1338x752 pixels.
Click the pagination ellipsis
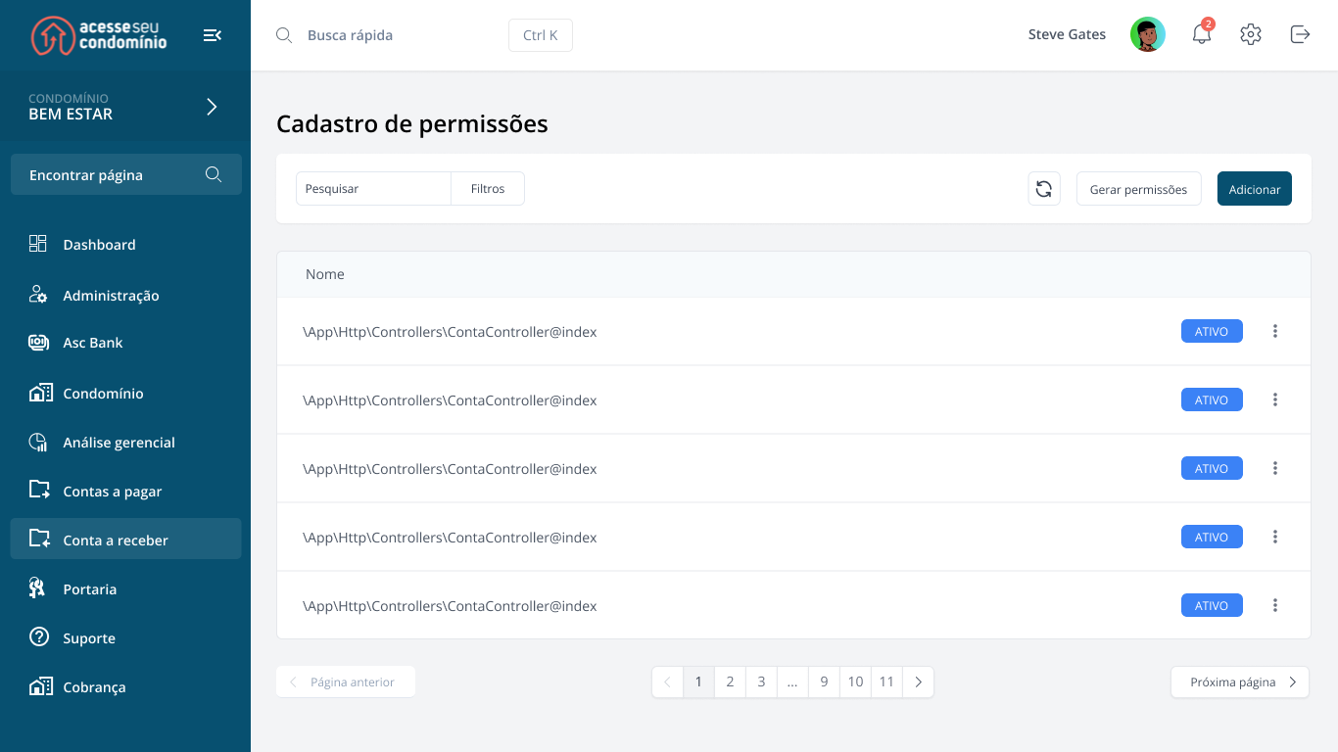792,681
